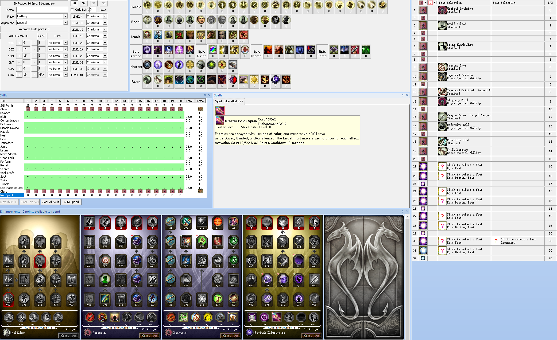
Task: Select the Rapid Reload feat icon
Action: (442, 25)
